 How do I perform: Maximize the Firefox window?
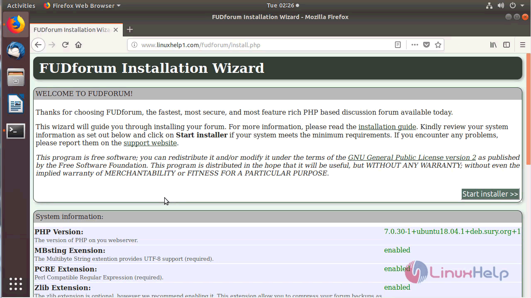[x=517, y=17]
